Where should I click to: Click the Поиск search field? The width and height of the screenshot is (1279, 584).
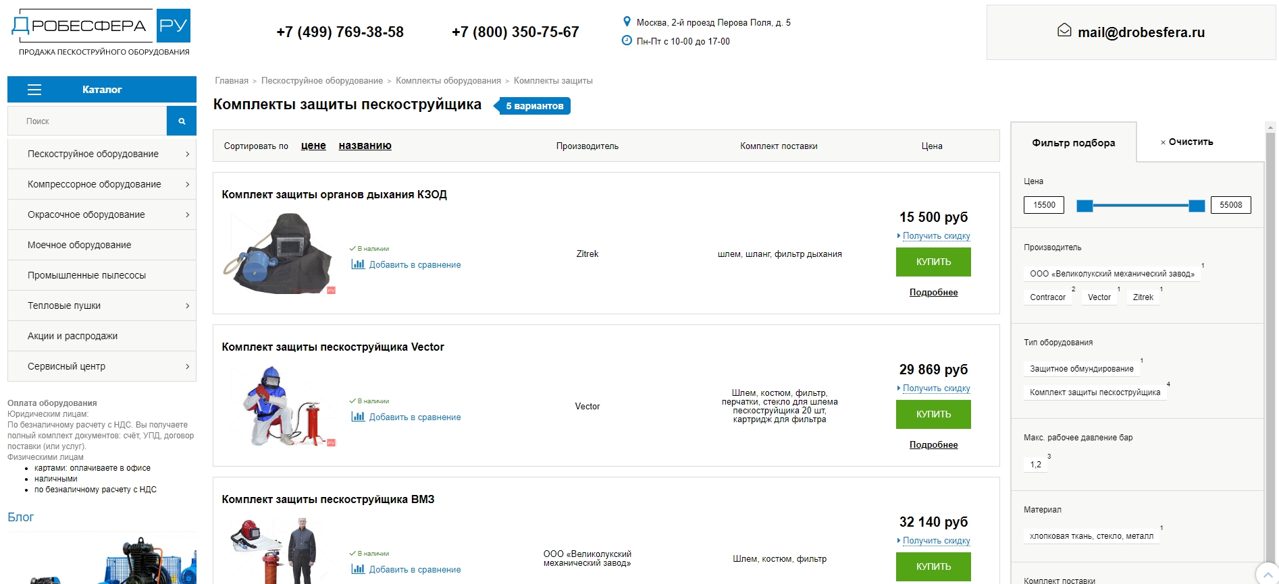coord(87,121)
